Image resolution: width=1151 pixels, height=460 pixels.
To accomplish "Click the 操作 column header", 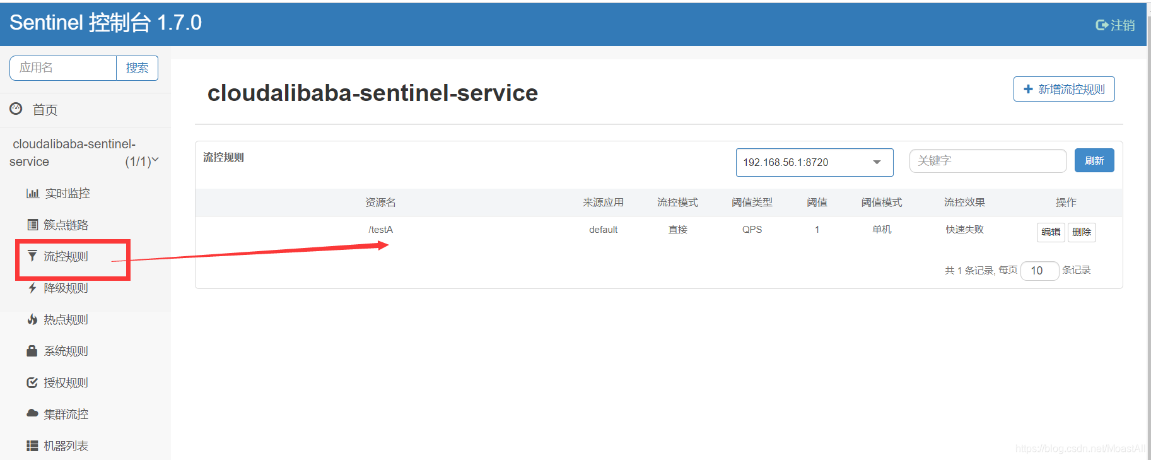I will click(x=1066, y=203).
